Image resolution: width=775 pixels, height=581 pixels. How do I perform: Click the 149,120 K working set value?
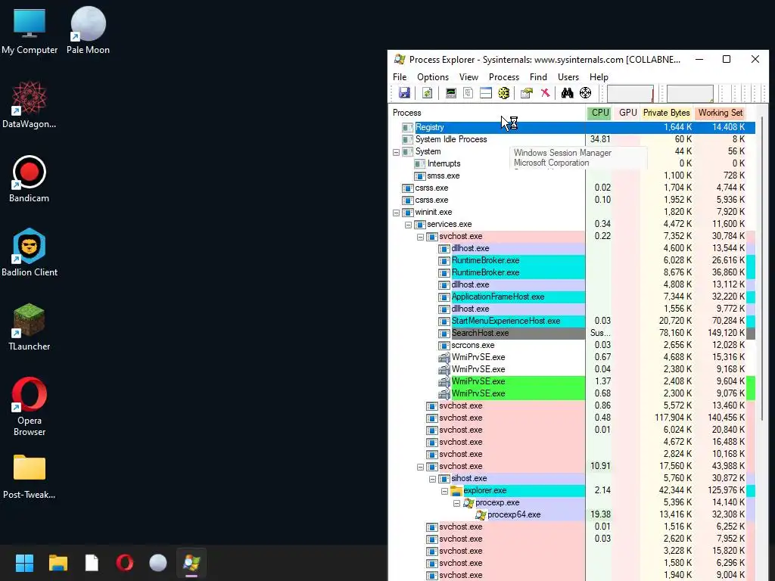coord(726,333)
